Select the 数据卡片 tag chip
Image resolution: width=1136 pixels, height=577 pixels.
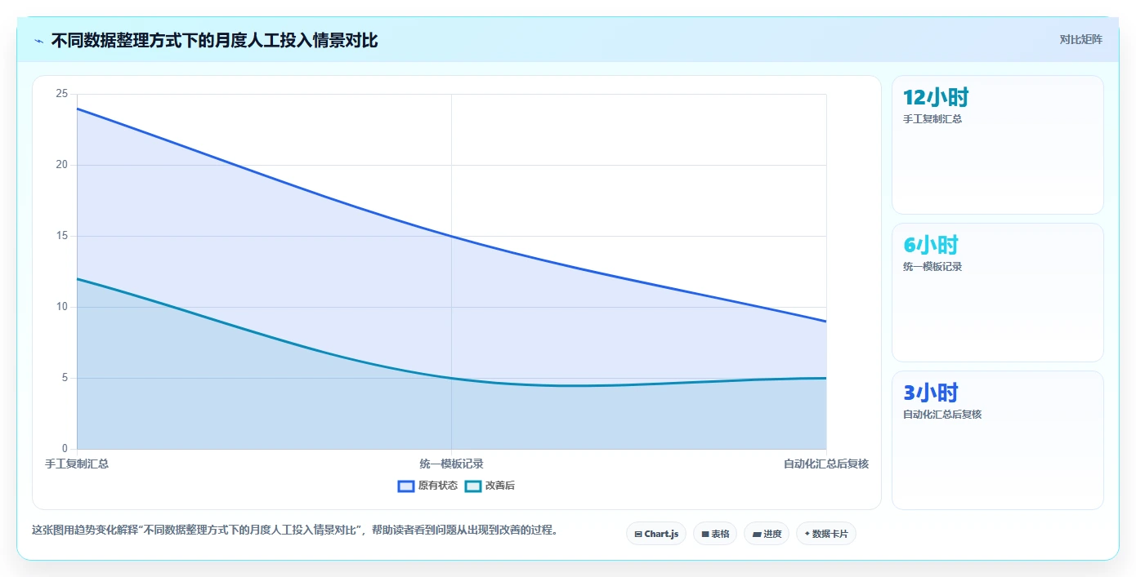pyautogui.click(x=826, y=534)
